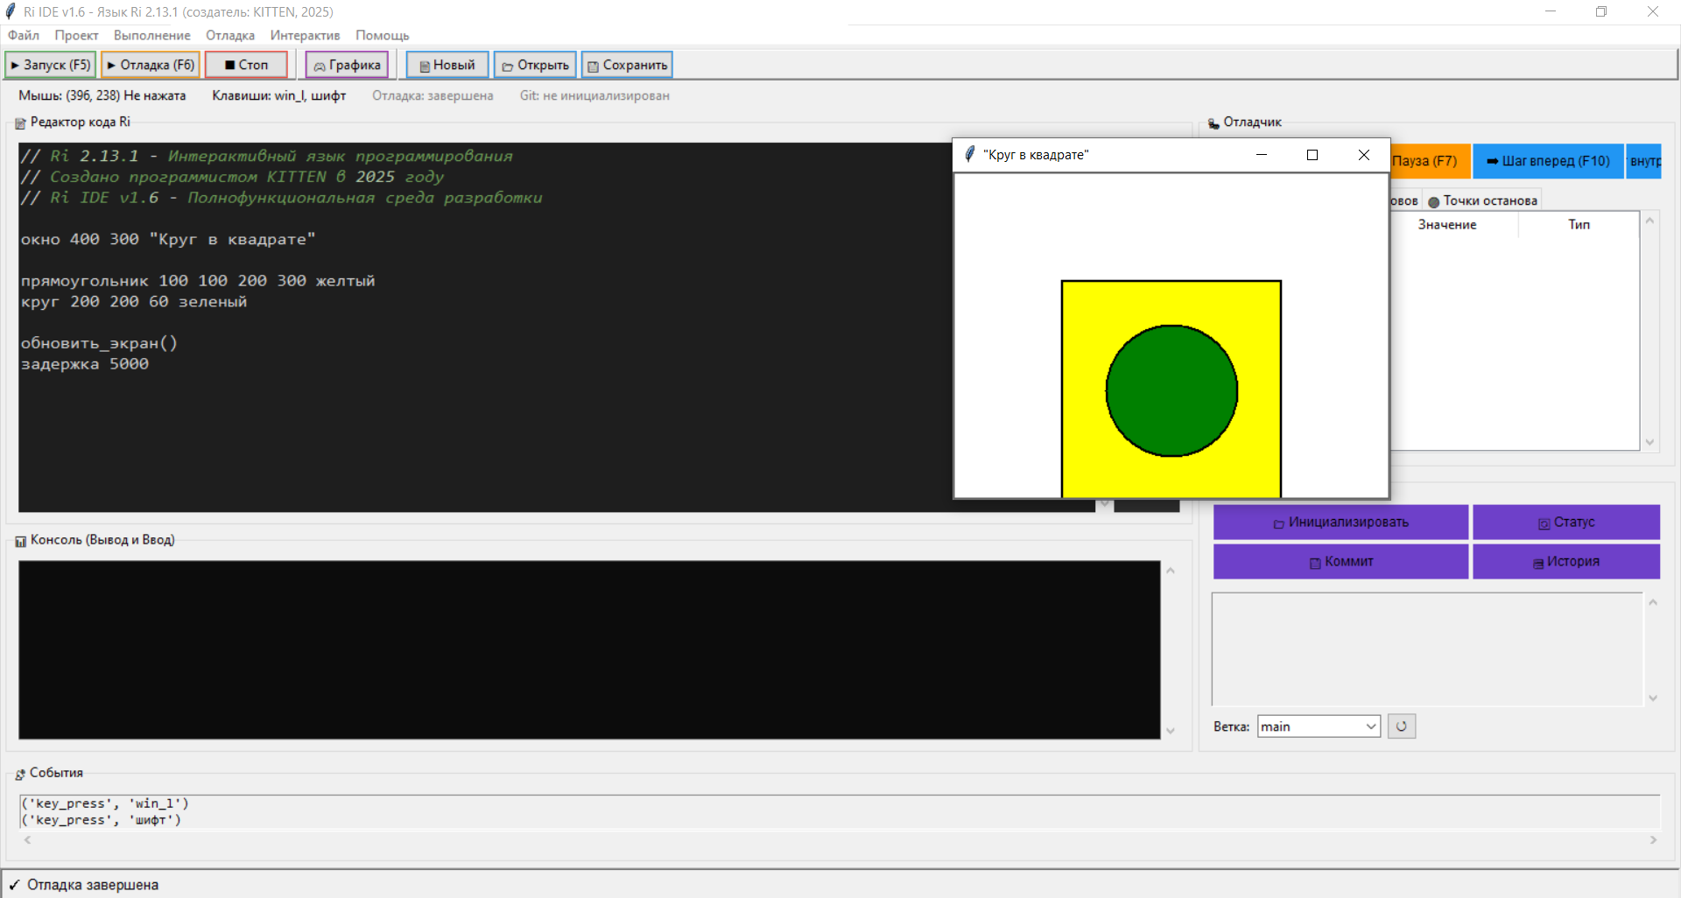Create a new file with Новый

point(447,65)
